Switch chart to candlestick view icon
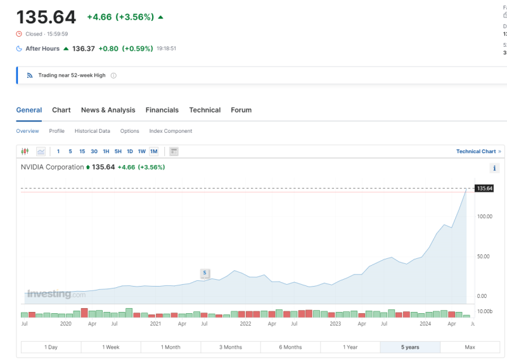This screenshot has height=360, width=507. coord(25,151)
